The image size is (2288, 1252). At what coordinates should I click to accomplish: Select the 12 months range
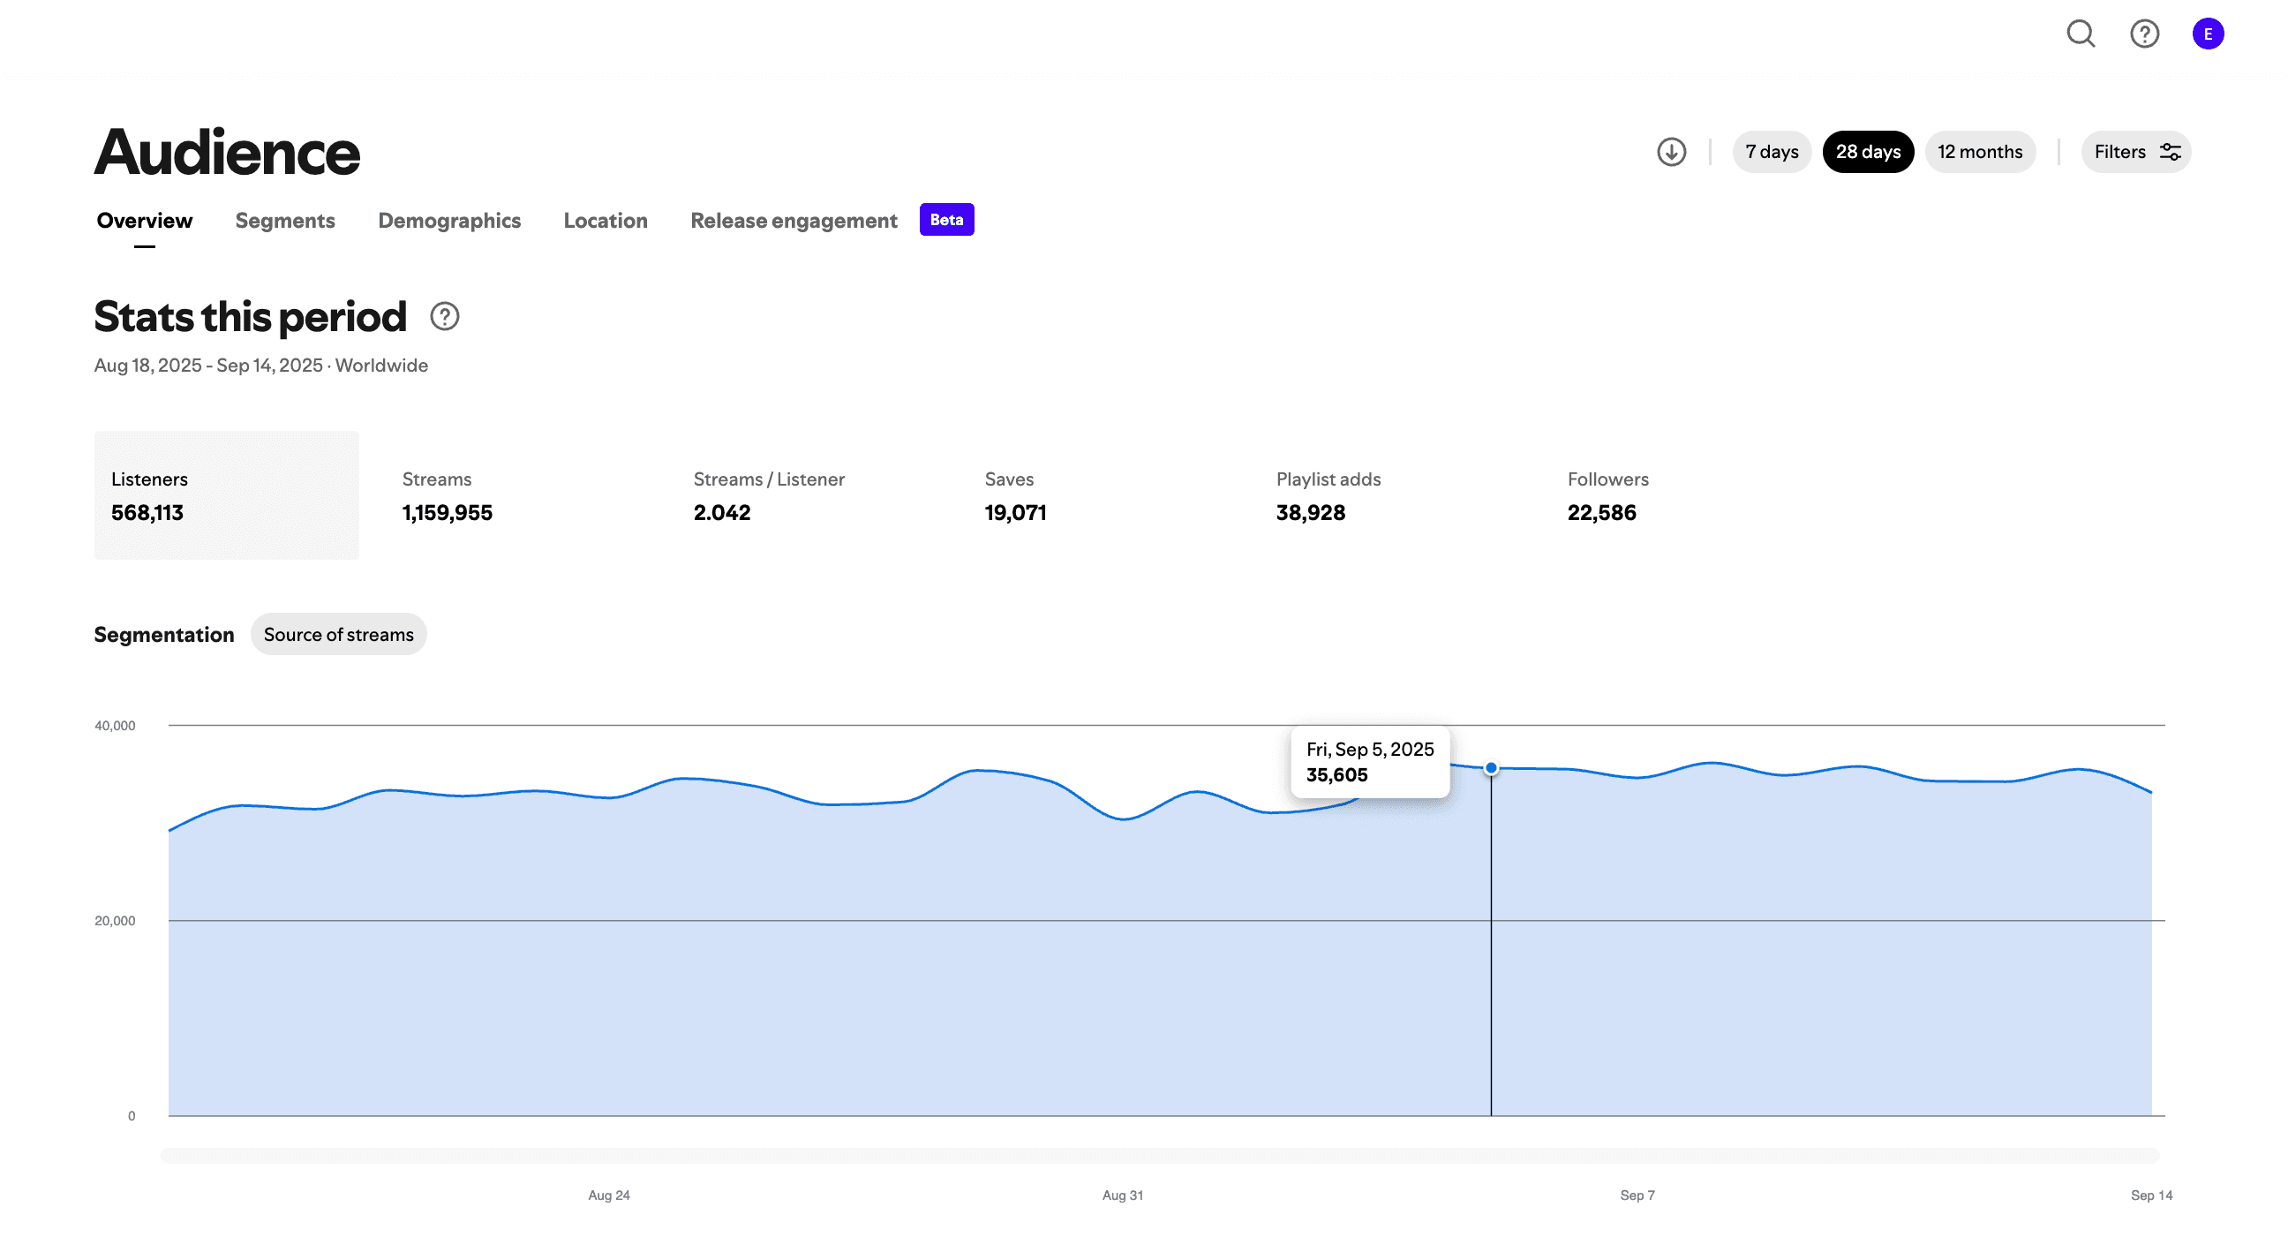click(1980, 152)
